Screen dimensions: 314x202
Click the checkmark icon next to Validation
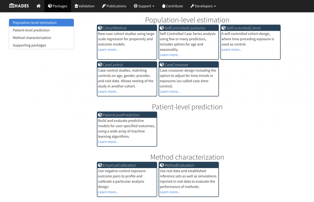[x=76, y=6]
